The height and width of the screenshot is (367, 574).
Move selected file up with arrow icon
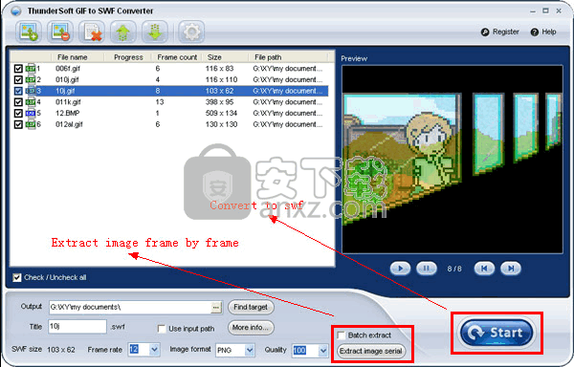tap(123, 32)
